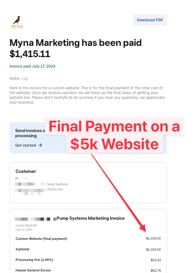The width and height of the screenshot is (196, 273).
Task: Click the $19.33 processing fee amount
Action: click(x=156, y=260)
